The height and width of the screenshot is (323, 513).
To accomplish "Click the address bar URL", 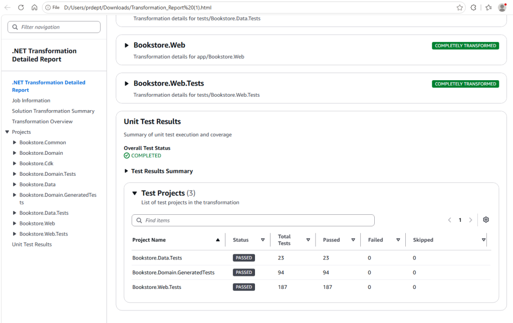I will pos(138,8).
